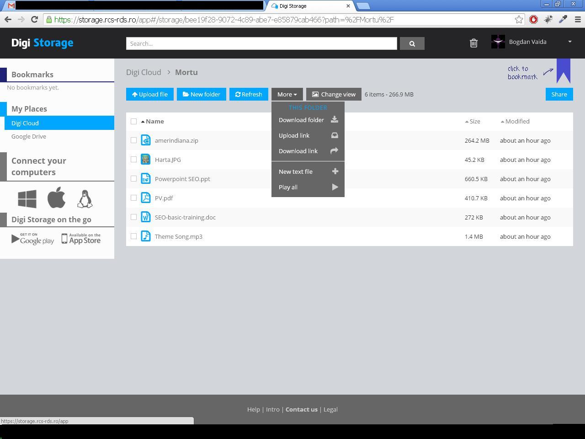Open the amerindiana.zip file name
This screenshot has height=439, width=585.
(x=176, y=140)
